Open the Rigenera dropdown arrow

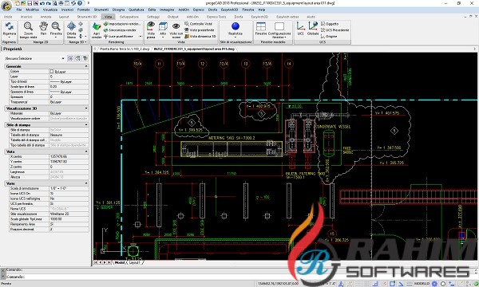9,37
